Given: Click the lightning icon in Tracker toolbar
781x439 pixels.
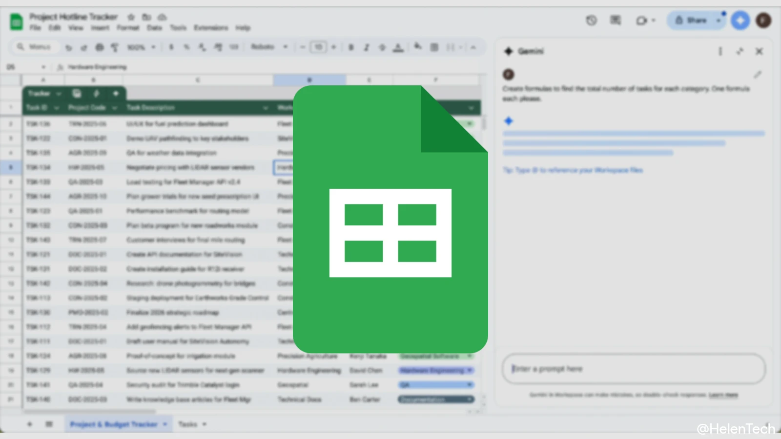Looking at the screenshot, I should click(x=96, y=93).
